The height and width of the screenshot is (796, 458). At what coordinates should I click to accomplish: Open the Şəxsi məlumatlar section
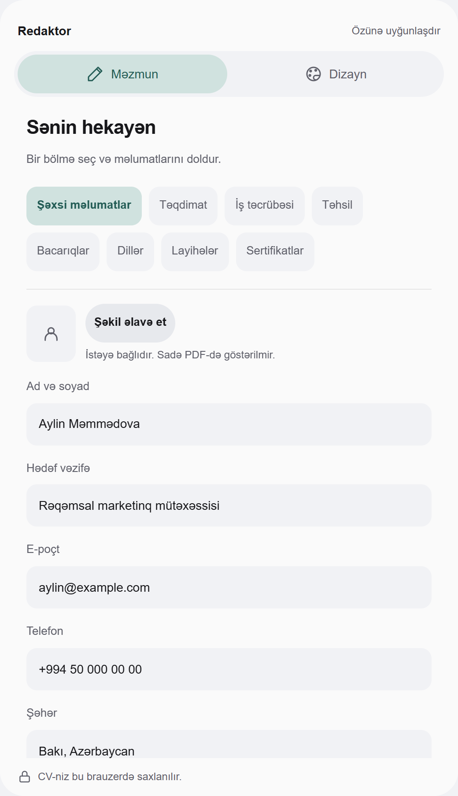[x=84, y=206]
